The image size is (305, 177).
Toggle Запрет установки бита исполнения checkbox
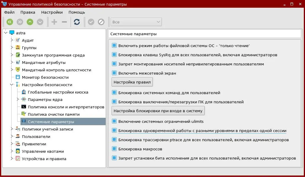pos(114,158)
